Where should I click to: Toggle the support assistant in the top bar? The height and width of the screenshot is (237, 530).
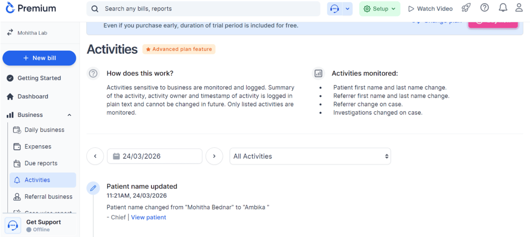click(334, 8)
